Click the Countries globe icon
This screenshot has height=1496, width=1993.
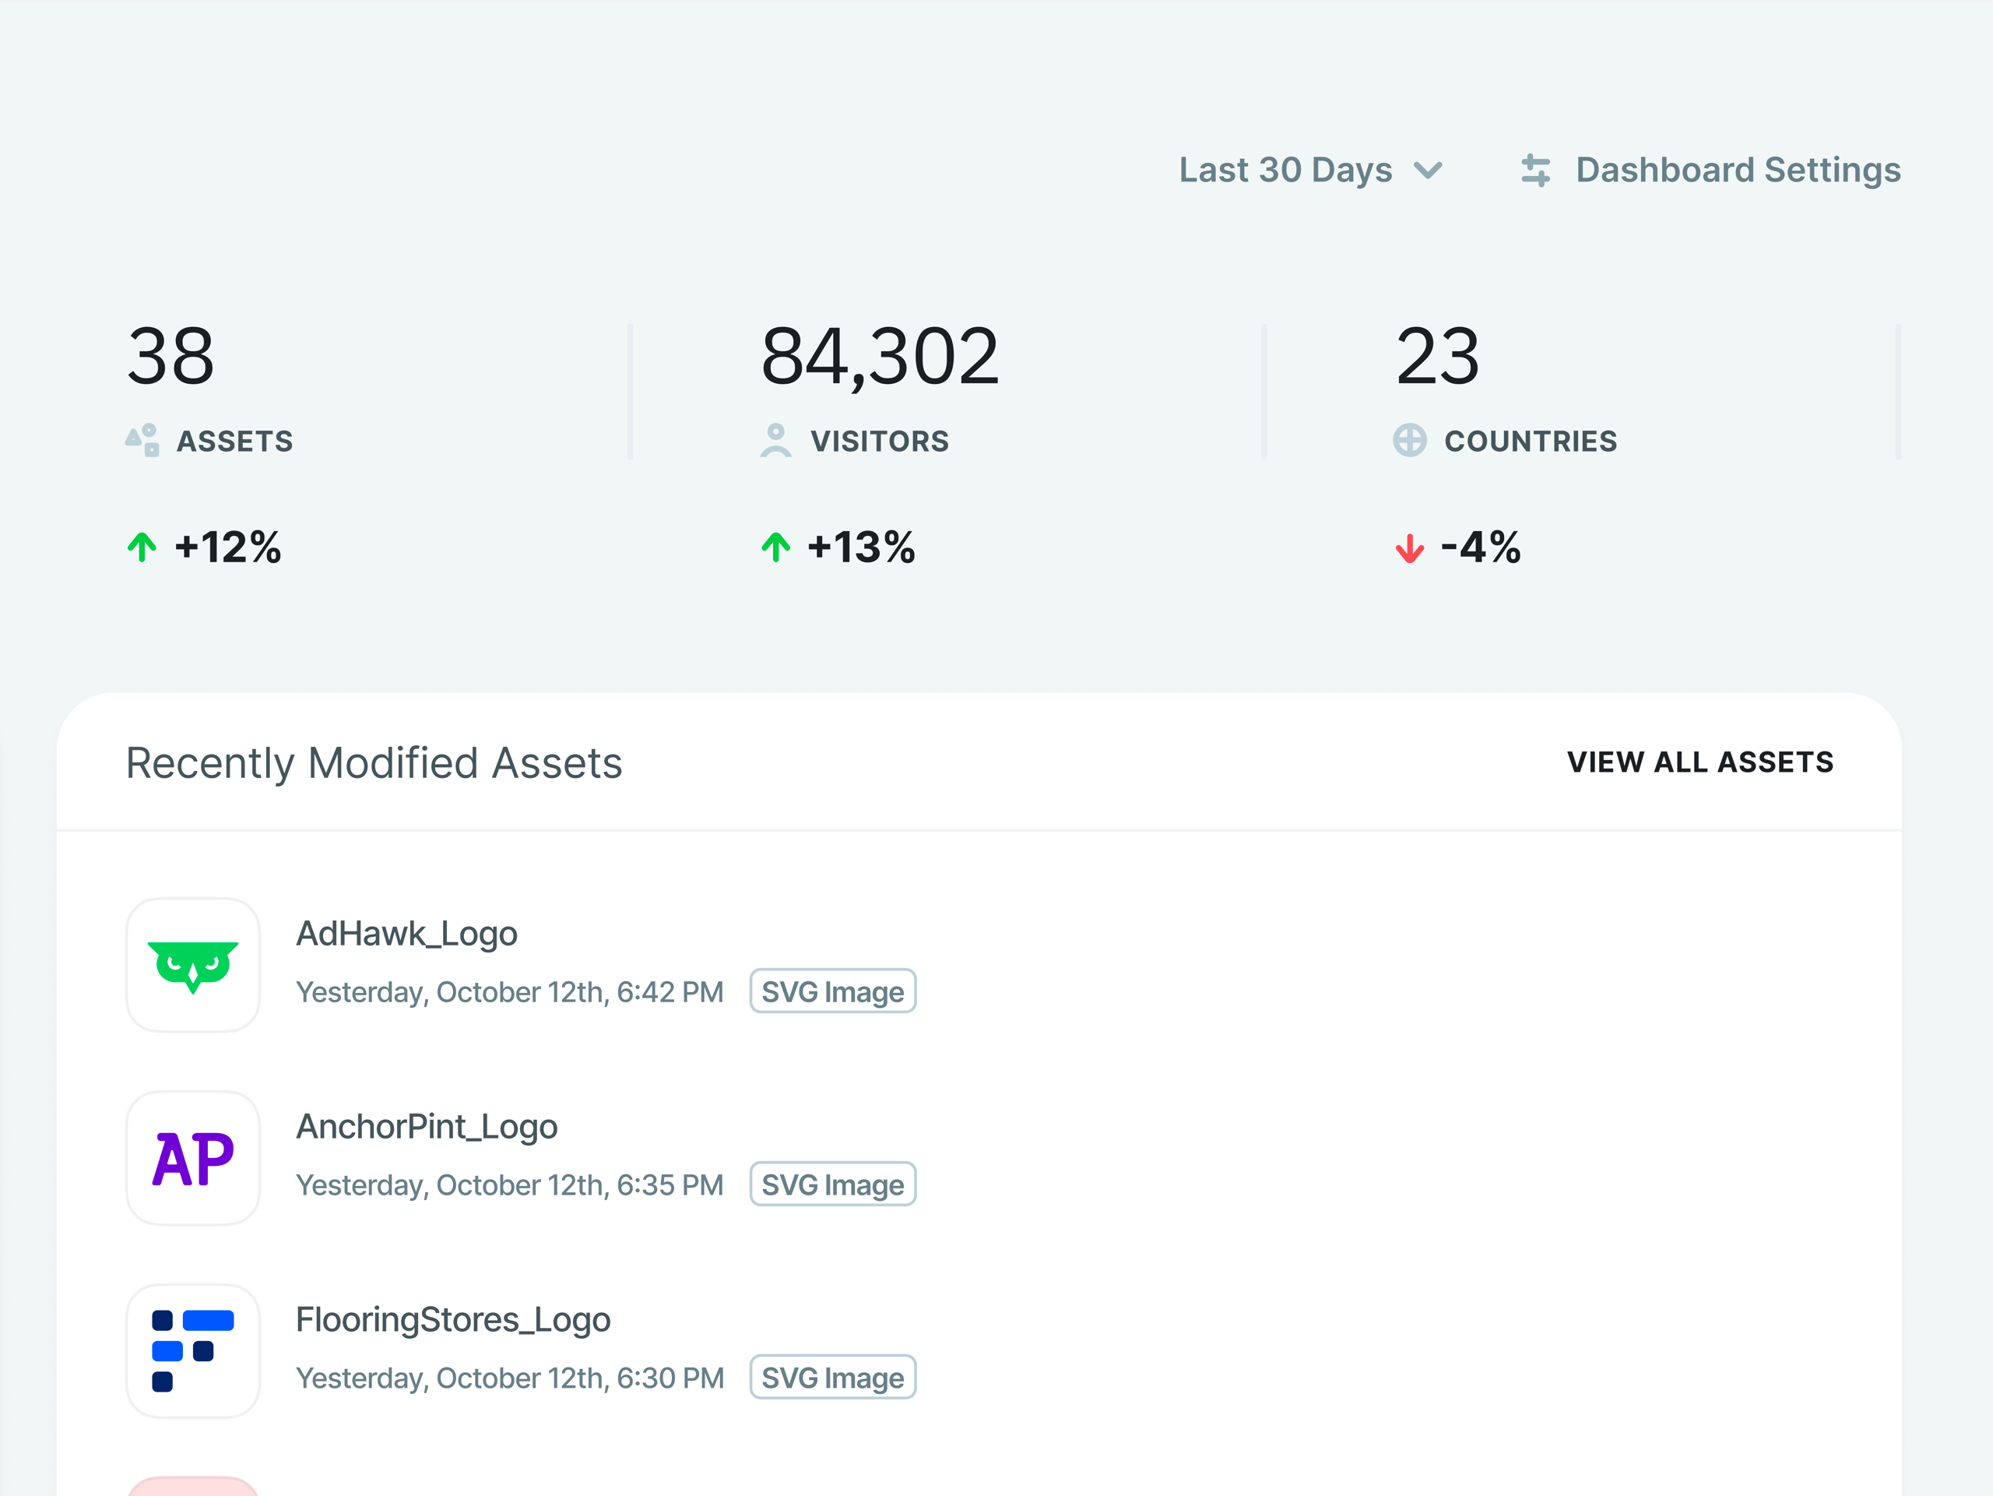(1410, 441)
